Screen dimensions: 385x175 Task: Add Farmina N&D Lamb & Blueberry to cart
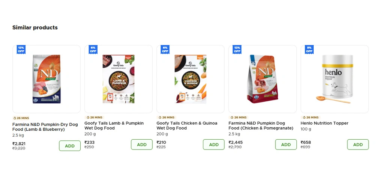[x=70, y=146]
